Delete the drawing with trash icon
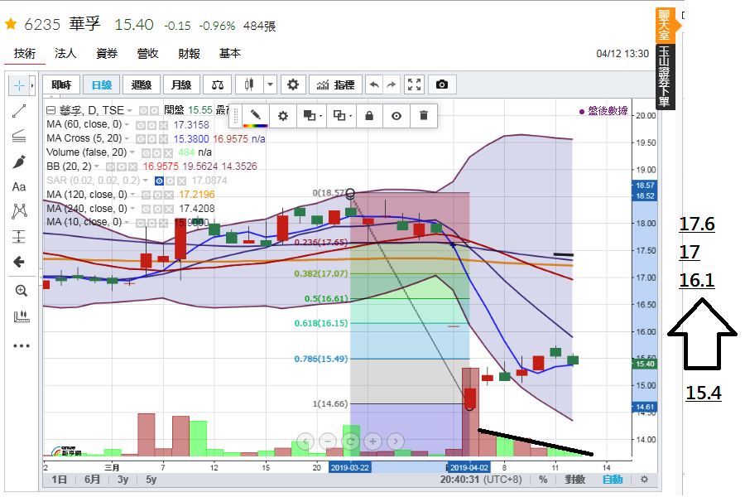This screenshot has width=745, height=497. [424, 116]
